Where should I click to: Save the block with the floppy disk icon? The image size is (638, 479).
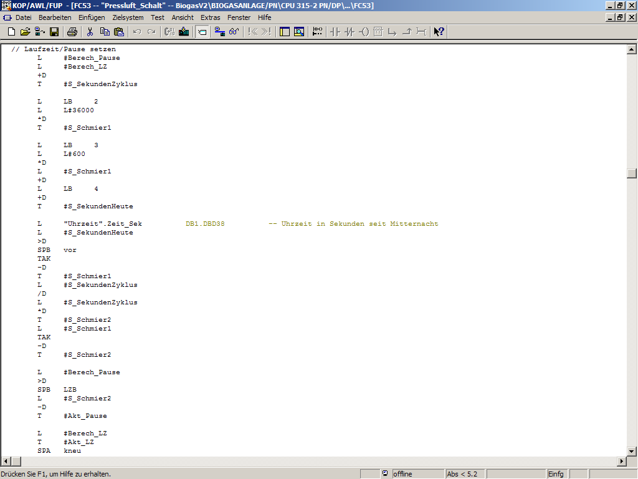point(54,32)
